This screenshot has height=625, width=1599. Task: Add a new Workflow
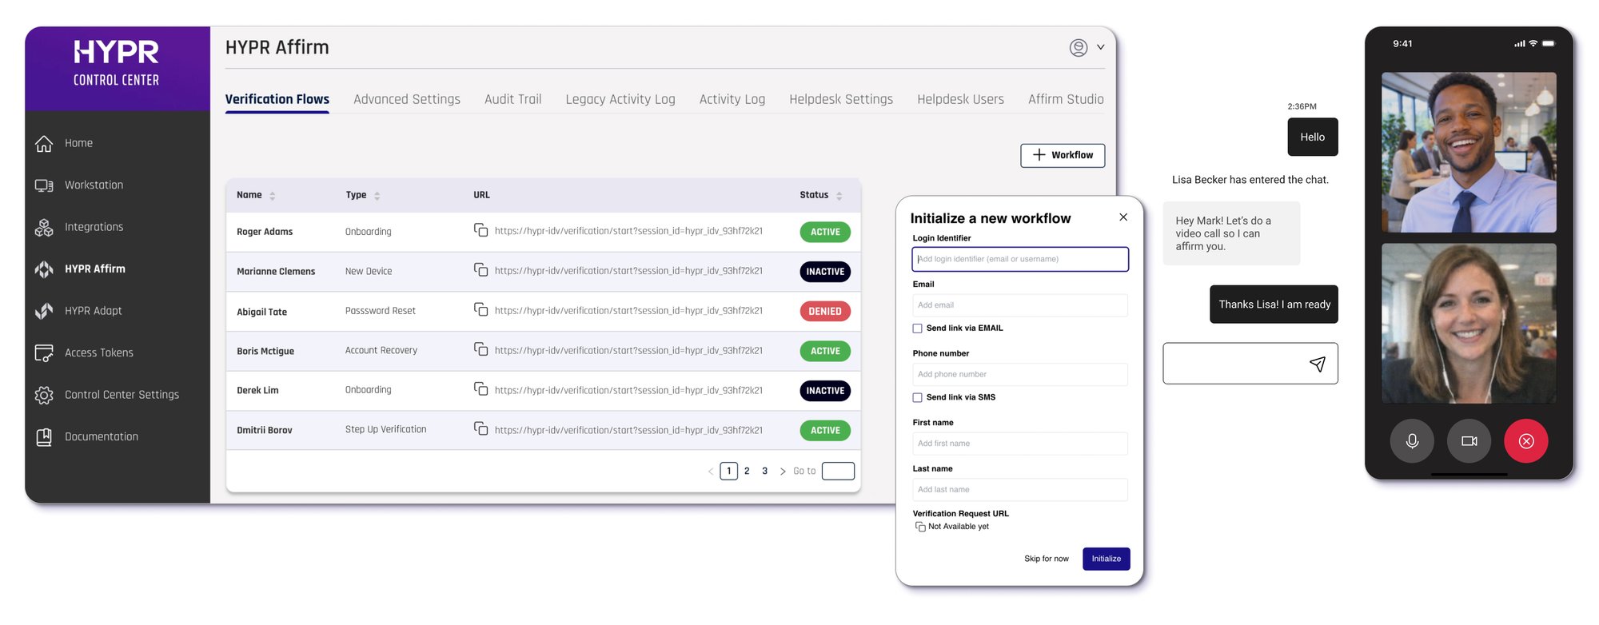1063,155
